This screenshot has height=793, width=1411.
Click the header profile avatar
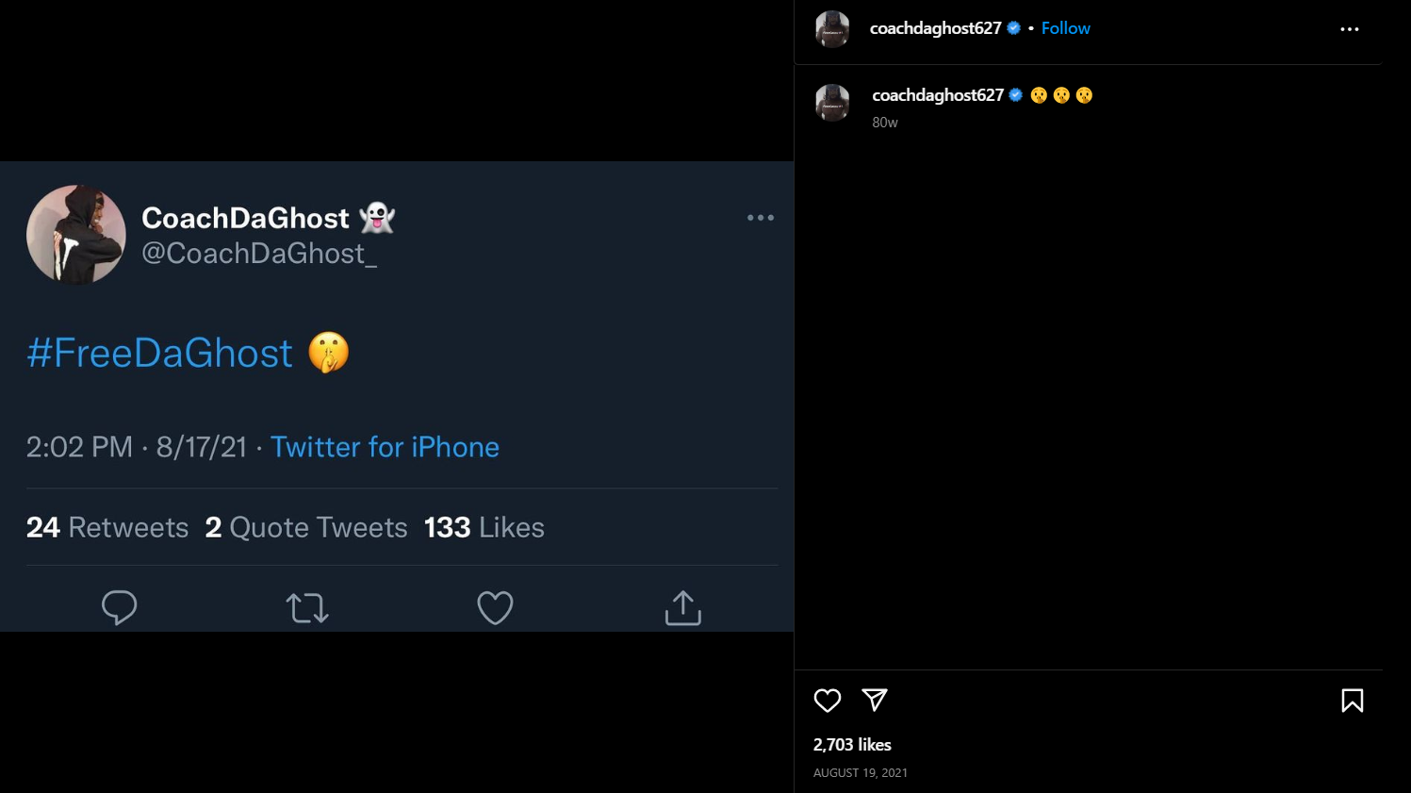[x=832, y=29]
